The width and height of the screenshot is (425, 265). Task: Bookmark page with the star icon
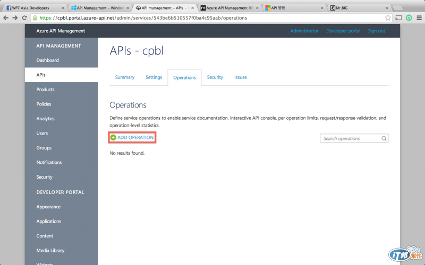[388, 18]
